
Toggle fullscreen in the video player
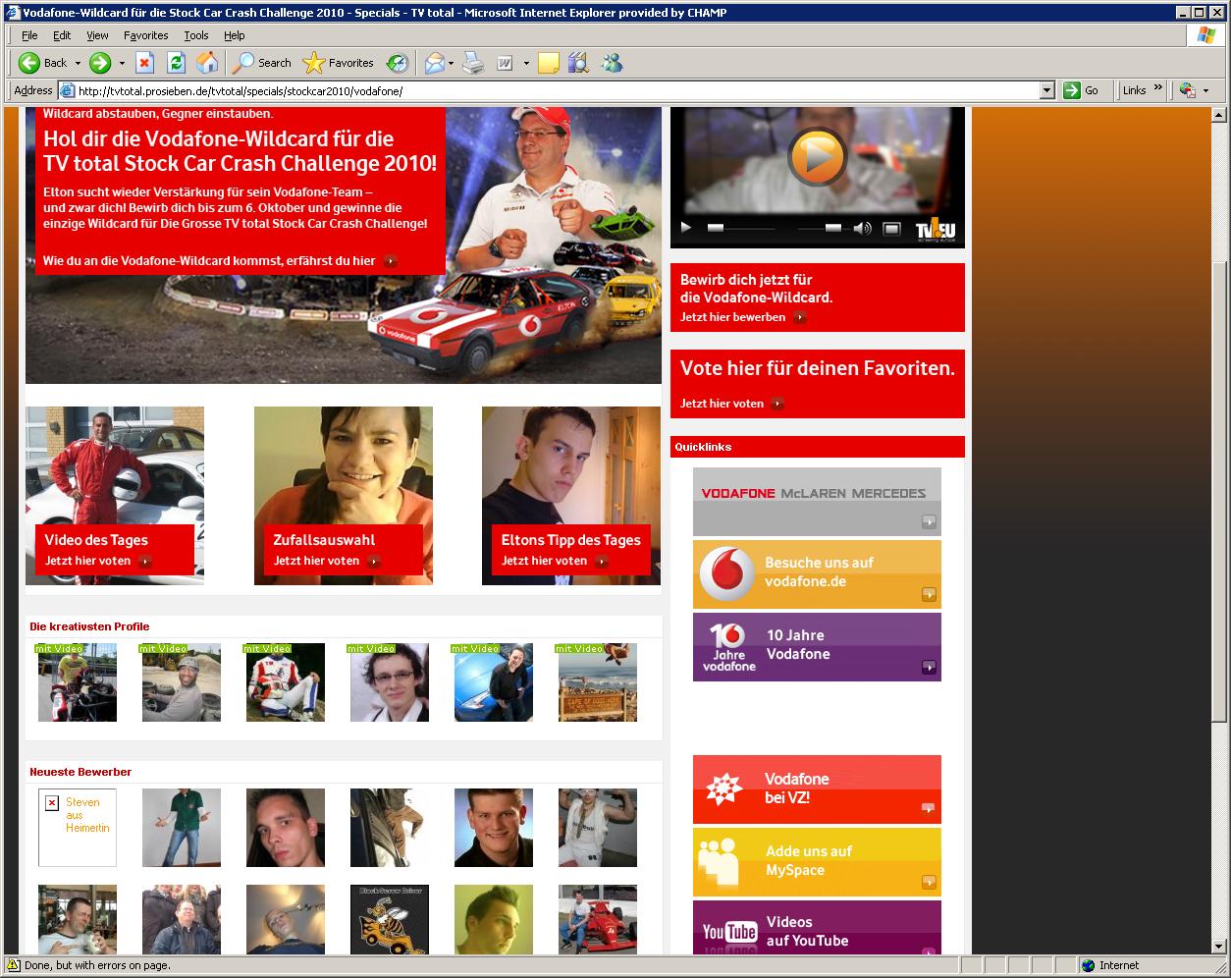coord(891,228)
